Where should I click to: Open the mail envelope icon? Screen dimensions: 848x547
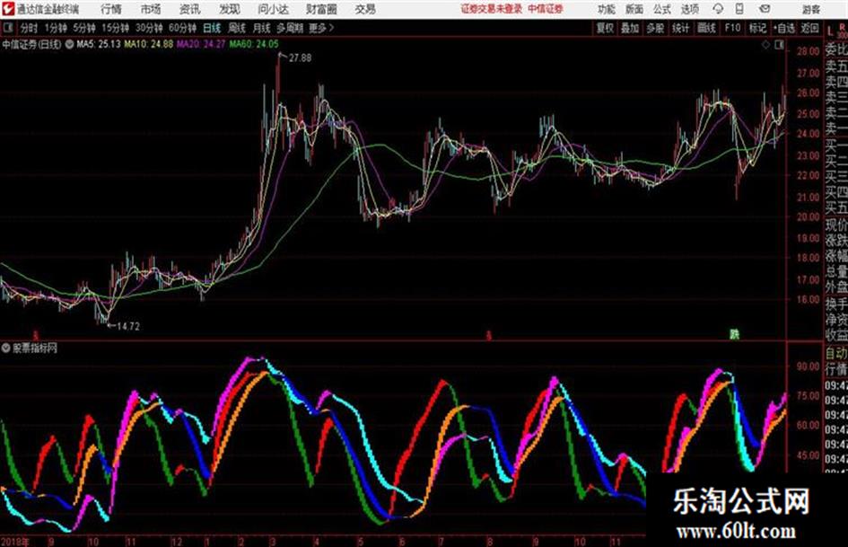coord(765,9)
